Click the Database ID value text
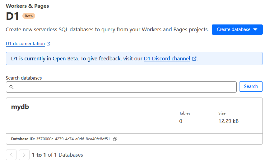 [73, 139]
